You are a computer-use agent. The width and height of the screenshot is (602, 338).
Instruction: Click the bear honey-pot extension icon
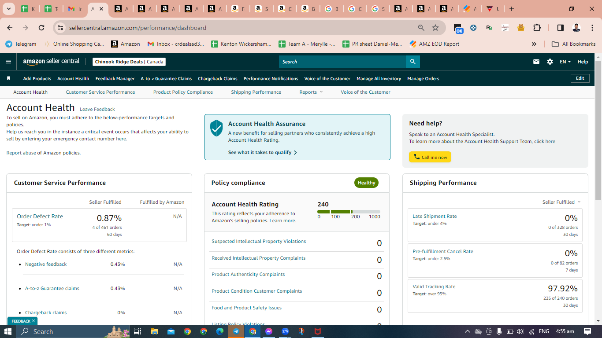[521, 28]
